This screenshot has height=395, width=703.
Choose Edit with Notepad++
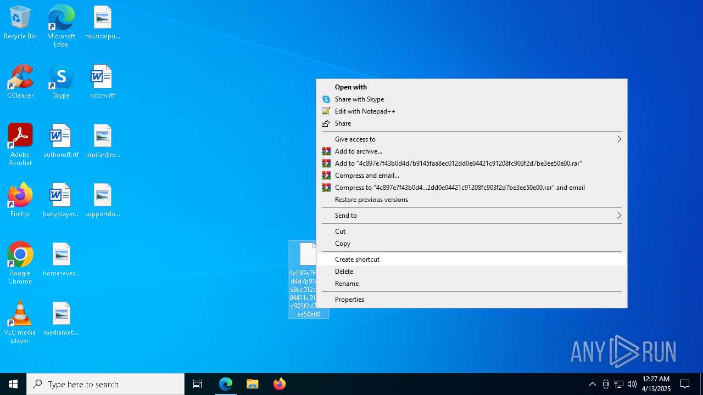[472, 111]
